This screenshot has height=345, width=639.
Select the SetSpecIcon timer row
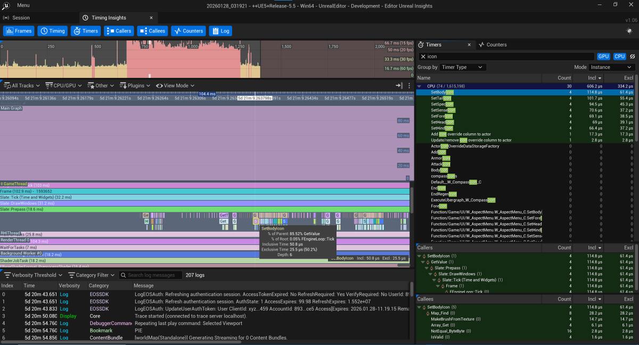click(x=525, y=104)
